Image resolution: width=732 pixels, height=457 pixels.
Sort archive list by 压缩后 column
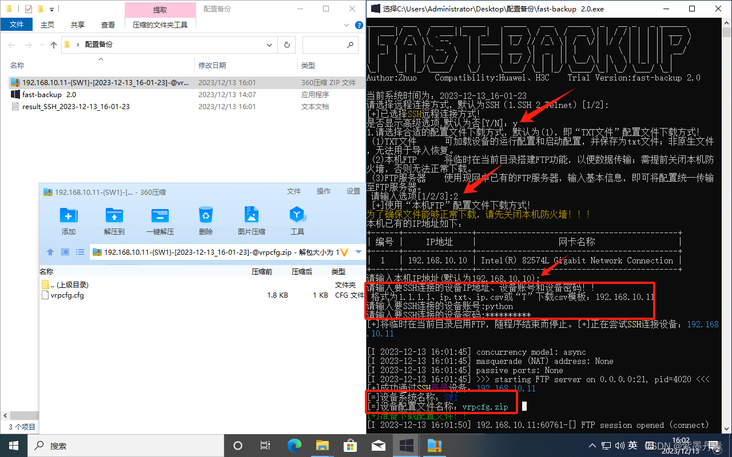[x=302, y=271]
